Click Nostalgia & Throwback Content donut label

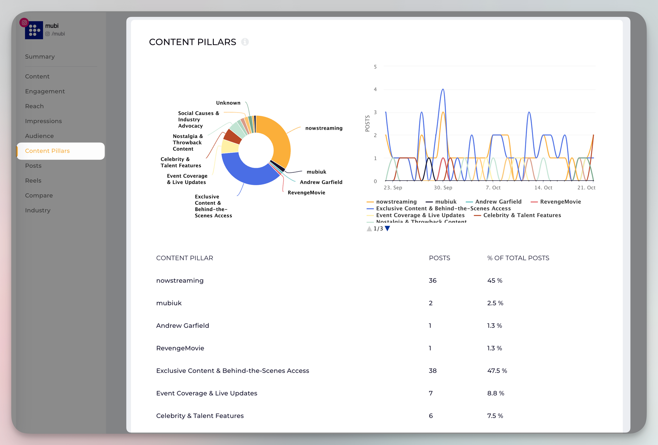188,143
